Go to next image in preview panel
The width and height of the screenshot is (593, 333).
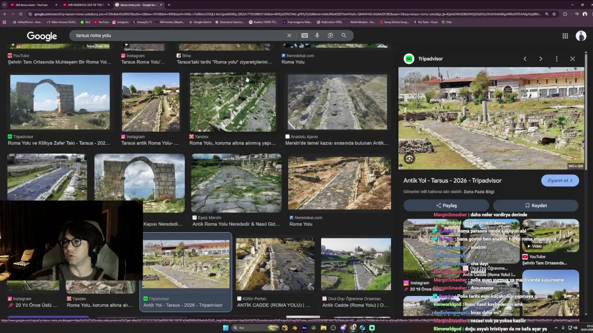[541, 59]
